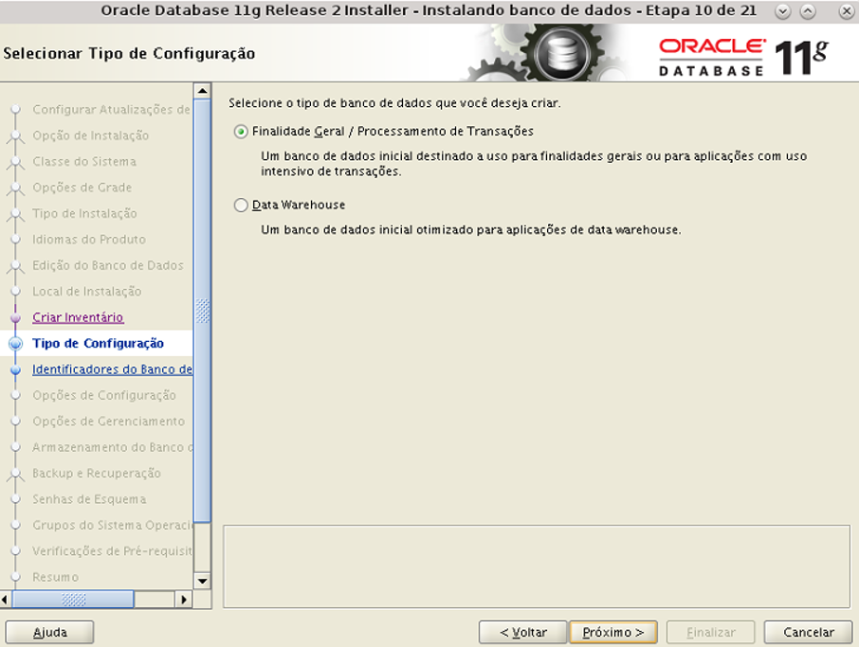Click the Grupos do Sistema Operacional step

(x=112, y=526)
